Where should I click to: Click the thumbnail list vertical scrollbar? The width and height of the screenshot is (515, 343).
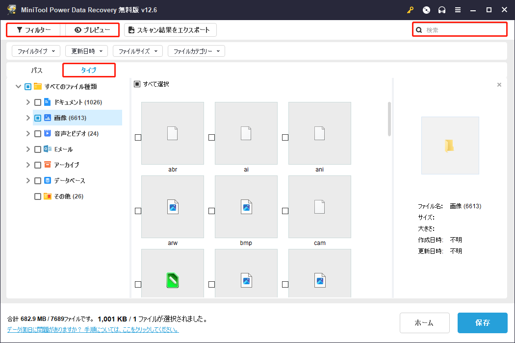point(389,119)
